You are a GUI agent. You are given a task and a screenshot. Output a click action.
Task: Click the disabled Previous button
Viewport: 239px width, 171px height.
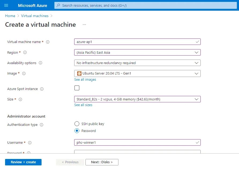click(x=70, y=162)
